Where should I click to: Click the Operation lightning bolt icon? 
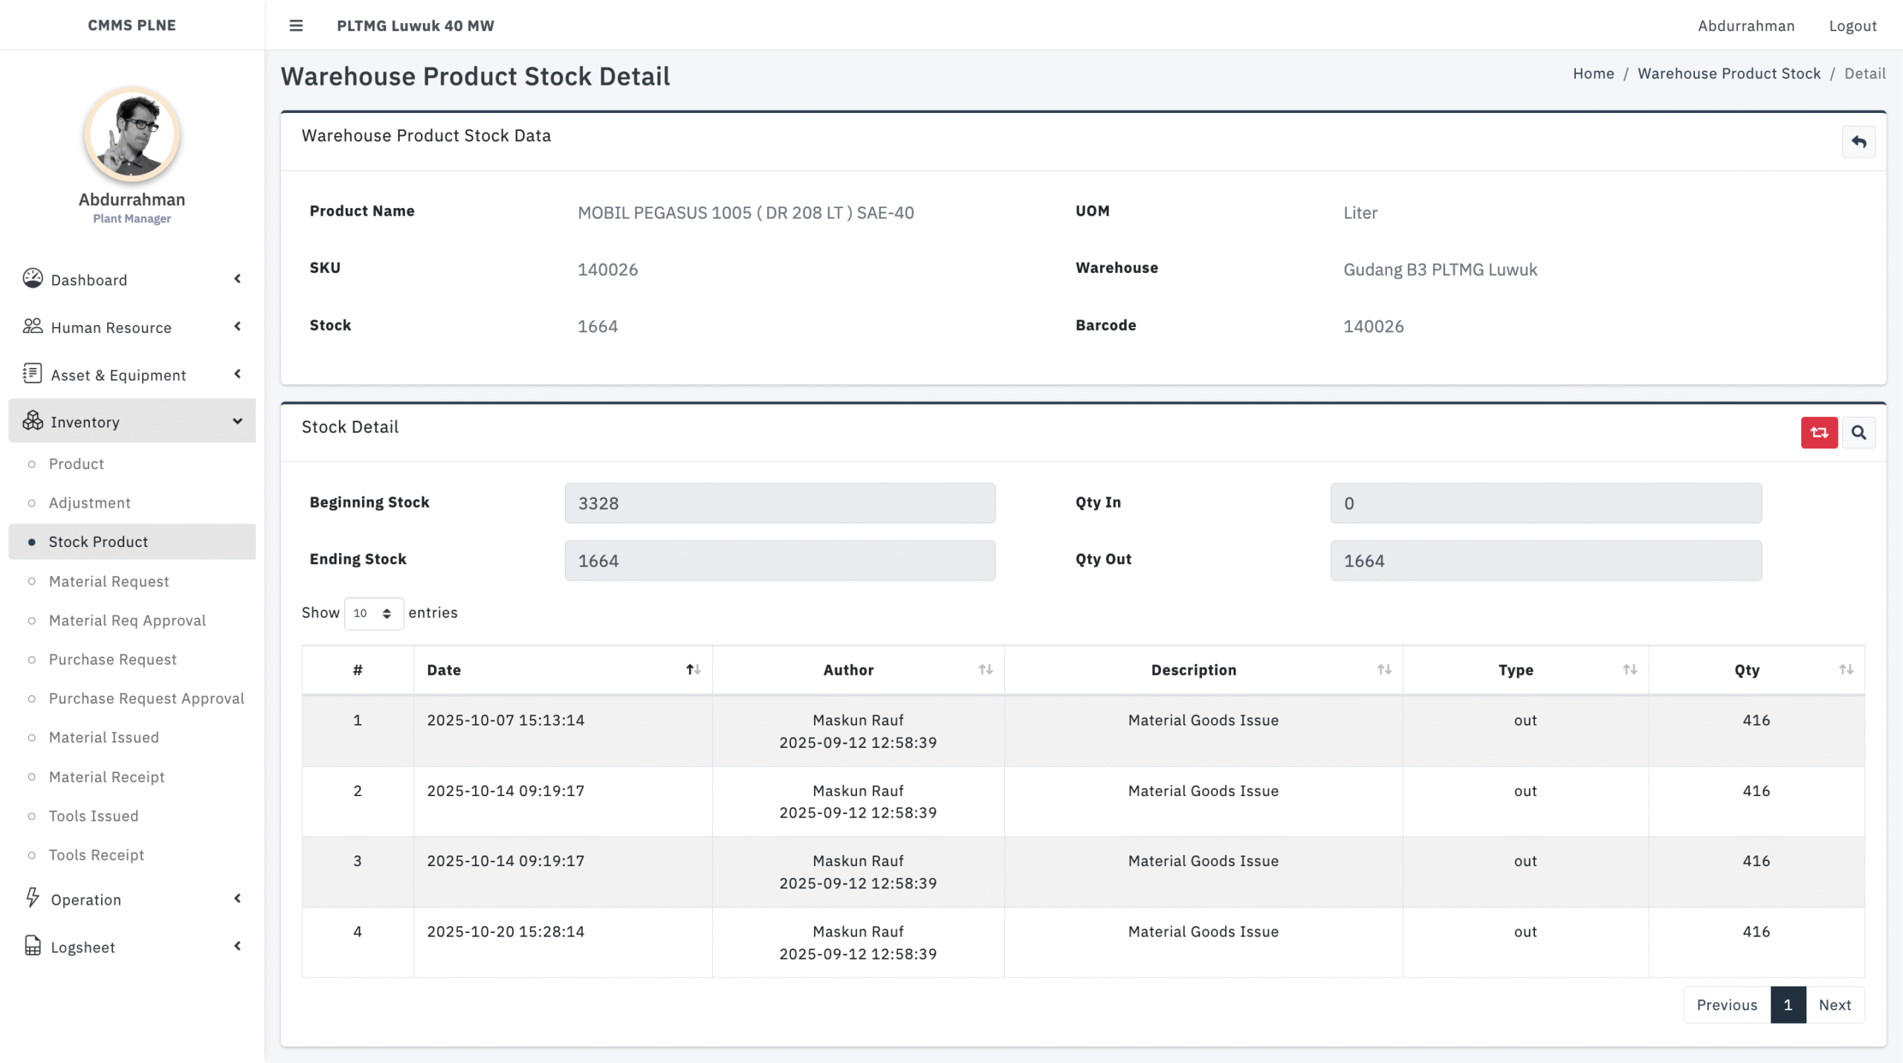pos(33,898)
